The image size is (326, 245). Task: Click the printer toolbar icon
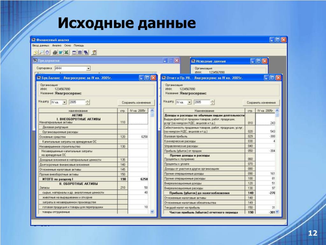tap(55, 53)
